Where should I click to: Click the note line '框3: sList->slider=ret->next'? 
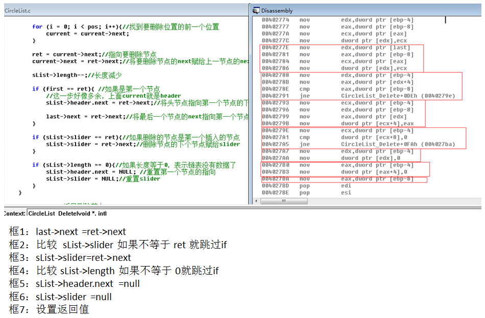click(70, 257)
